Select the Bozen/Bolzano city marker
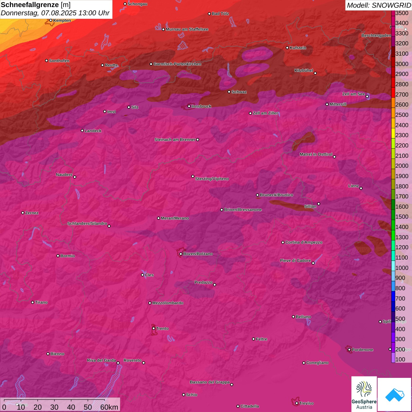This screenshot has height=412, width=412. pos(181,254)
